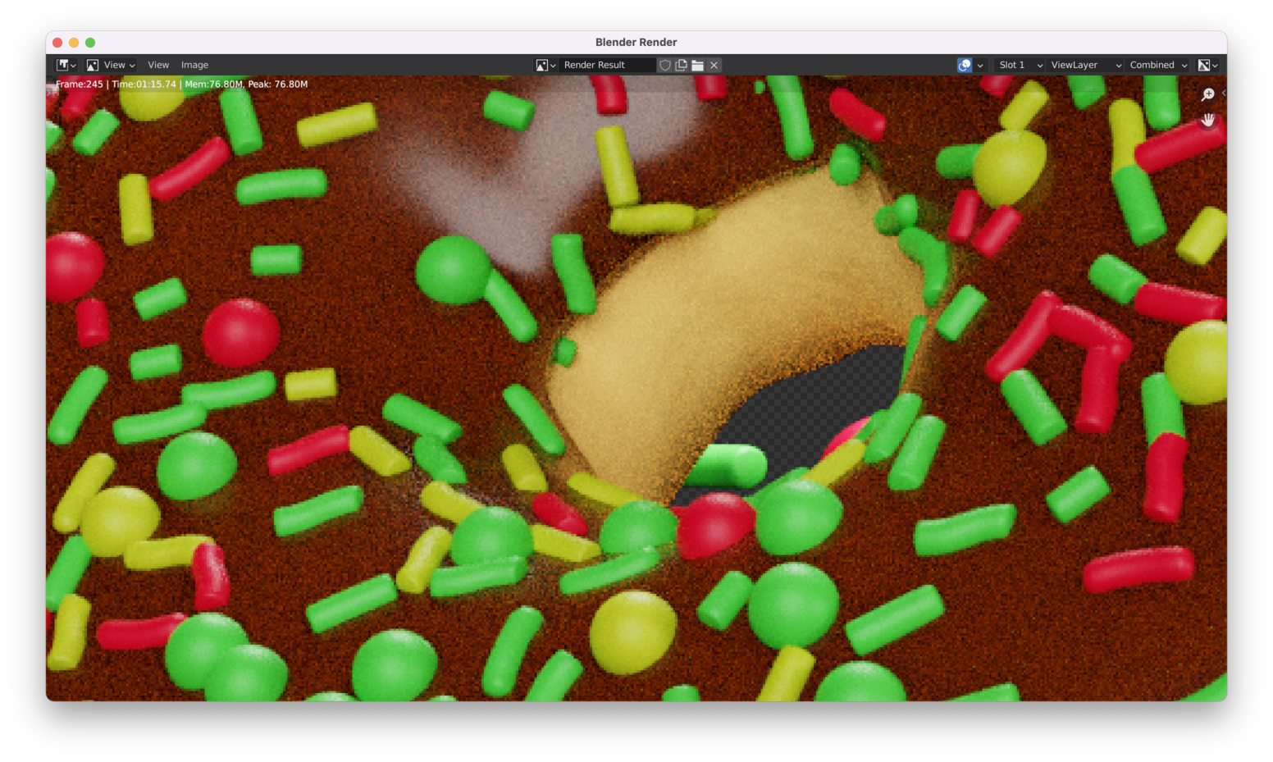Viewport: 1273px width, 762px height.
Task: Click the zoom magnifier gizmo
Action: 1207,95
